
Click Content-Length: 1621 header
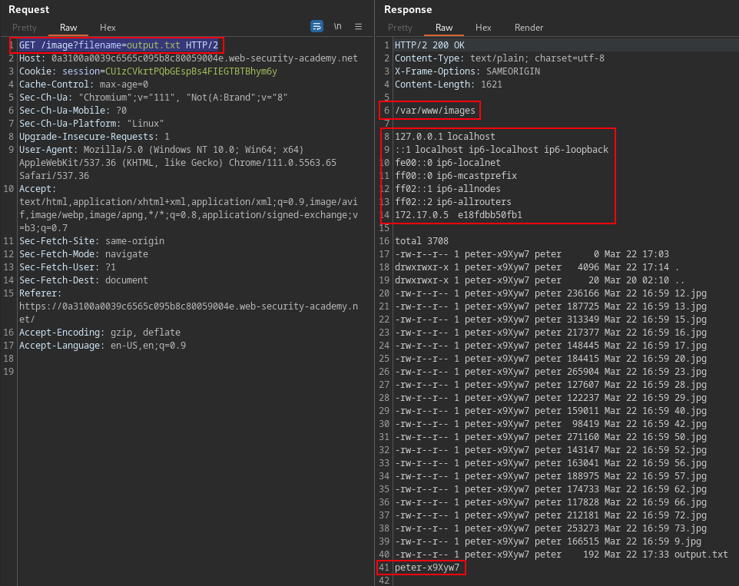[x=449, y=84]
